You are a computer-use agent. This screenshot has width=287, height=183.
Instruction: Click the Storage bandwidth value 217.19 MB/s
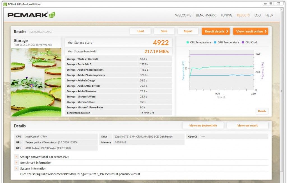[x=157, y=51]
